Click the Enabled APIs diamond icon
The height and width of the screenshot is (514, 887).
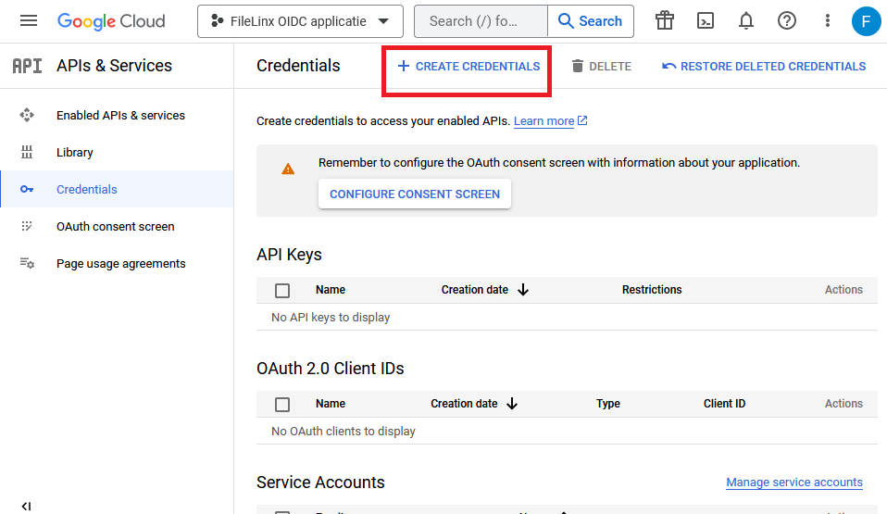[x=27, y=116]
